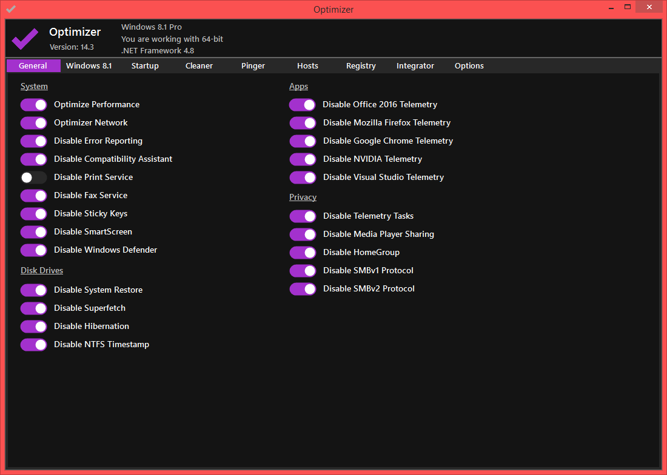Toggle Disable HomeGroup setting

pos(303,253)
